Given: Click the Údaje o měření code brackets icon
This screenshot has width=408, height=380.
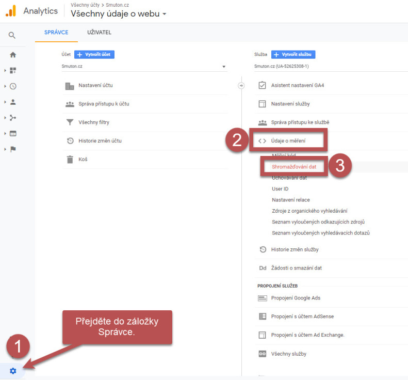Looking at the screenshot, I should click(262, 141).
